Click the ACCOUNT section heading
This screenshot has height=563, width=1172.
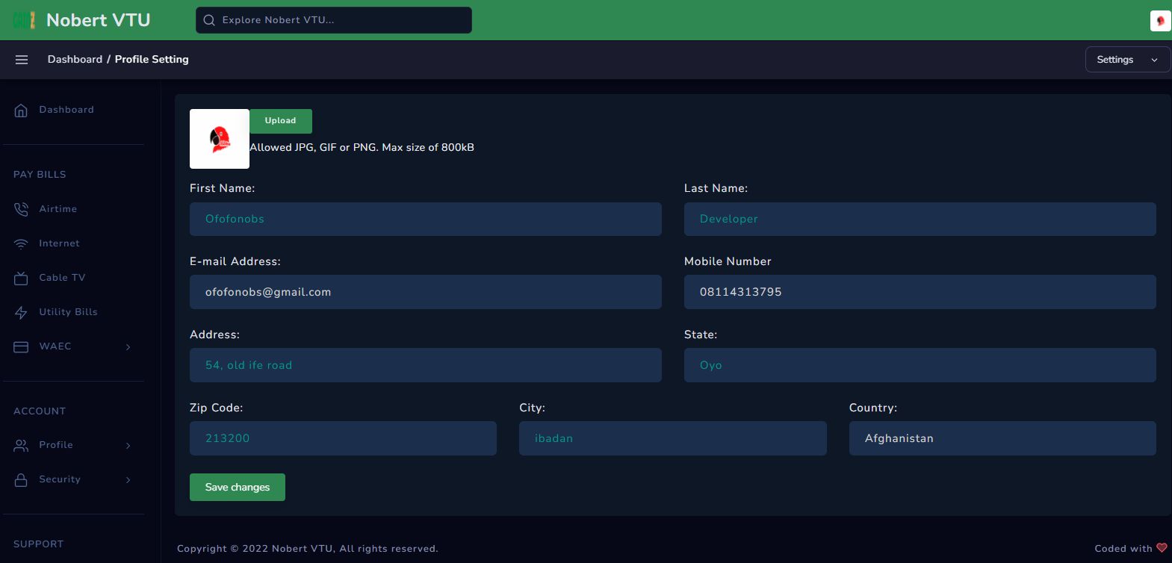tap(40, 411)
